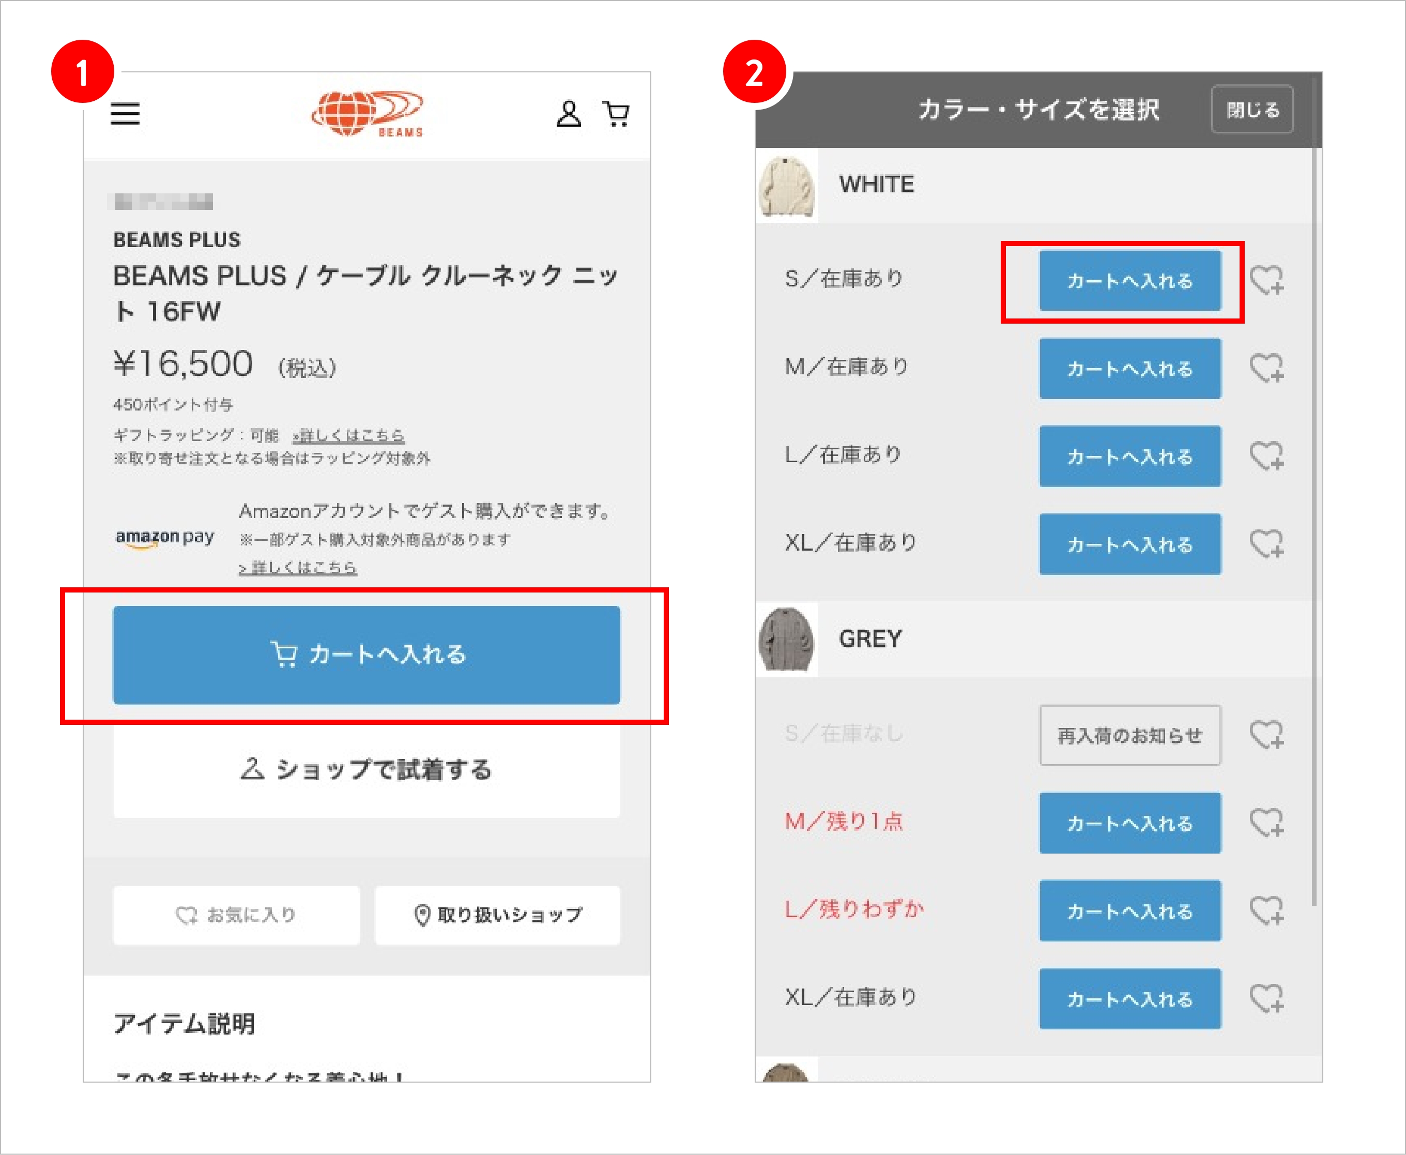1406x1155 pixels.
Task: Click the カラー・サイズを選択 title
Action: (1039, 109)
